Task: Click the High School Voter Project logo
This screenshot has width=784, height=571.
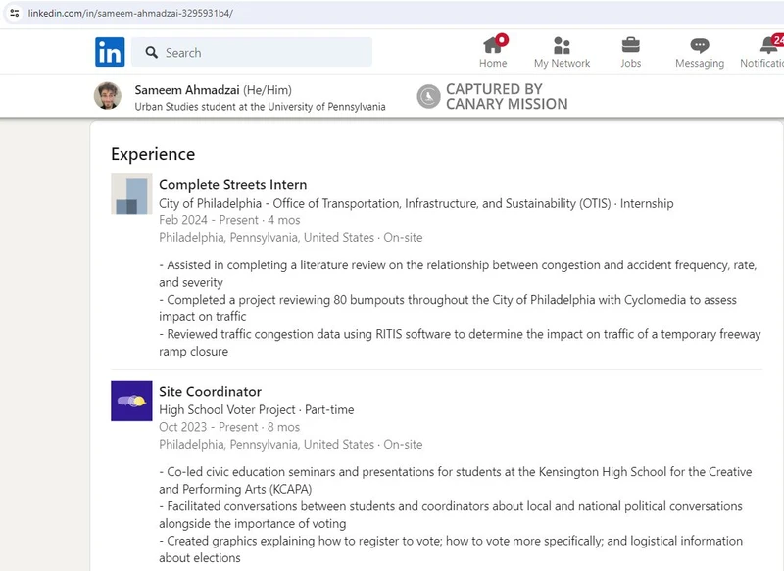Action: point(131,401)
